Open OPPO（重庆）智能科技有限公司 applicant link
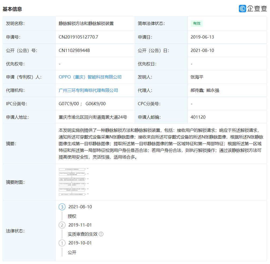270x264 pixels. (x=90, y=77)
